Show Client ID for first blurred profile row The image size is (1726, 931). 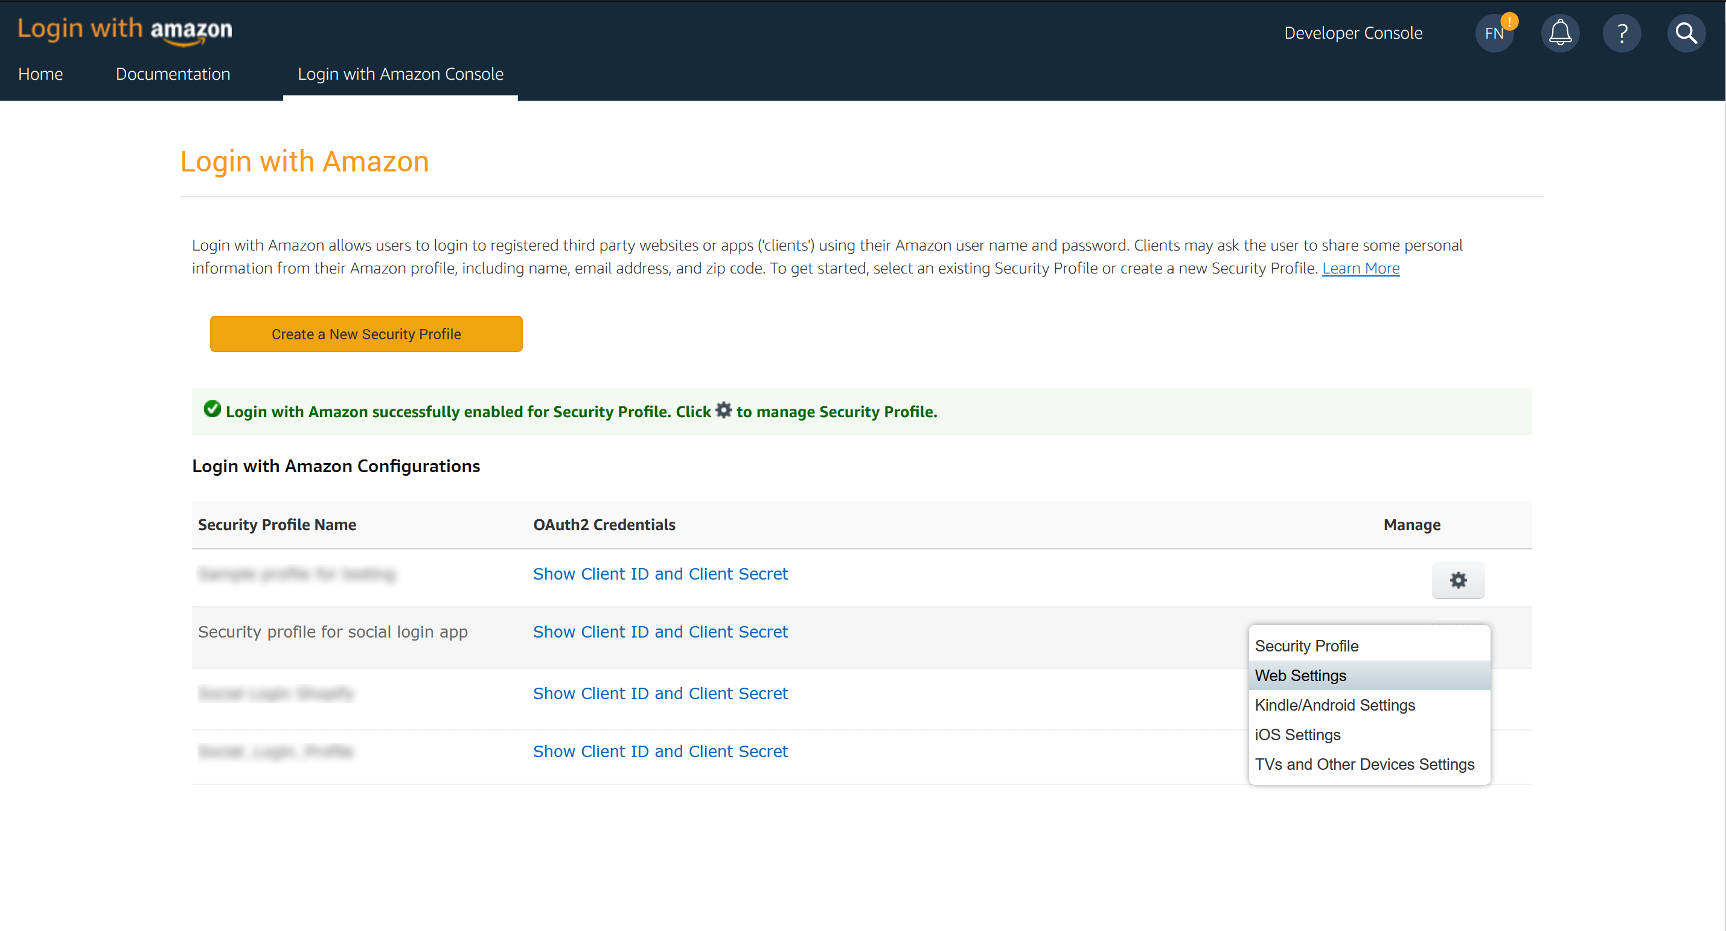click(660, 574)
